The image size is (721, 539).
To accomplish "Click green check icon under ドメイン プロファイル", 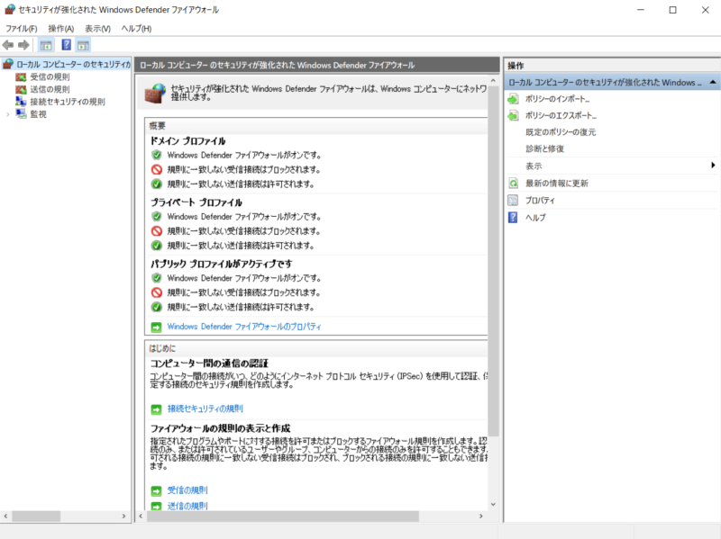I will (x=157, y=184).
